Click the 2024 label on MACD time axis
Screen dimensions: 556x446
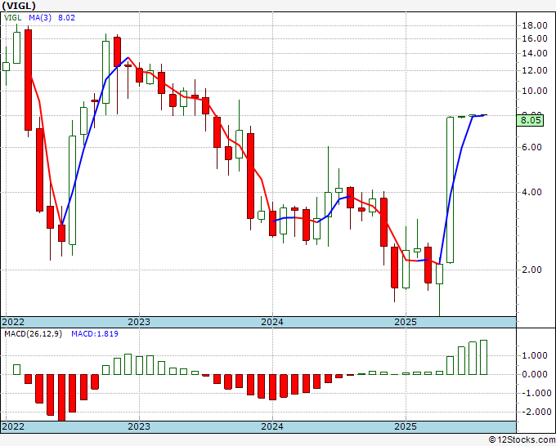click(272, 426)
